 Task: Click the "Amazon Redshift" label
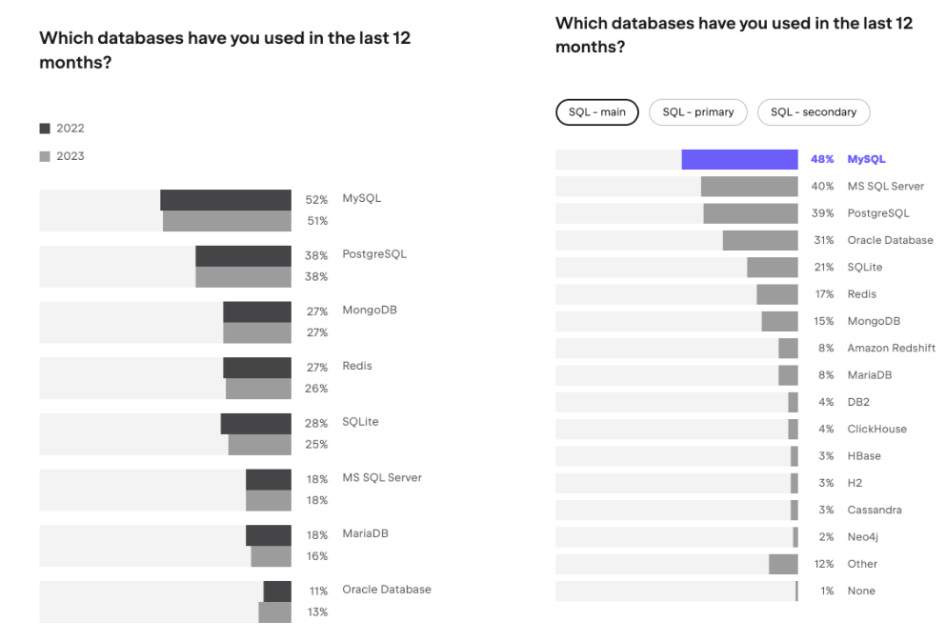point(891,349)
